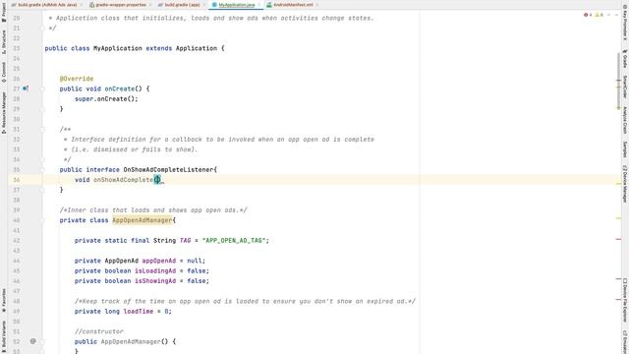Open the Analyze Crash side panel

coord(625,120)
